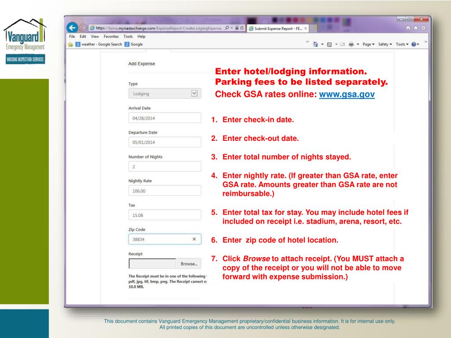Expand the Print dropdown arrow
The image size is (451, 338).
pyautogui.click(x=358, y=44)
